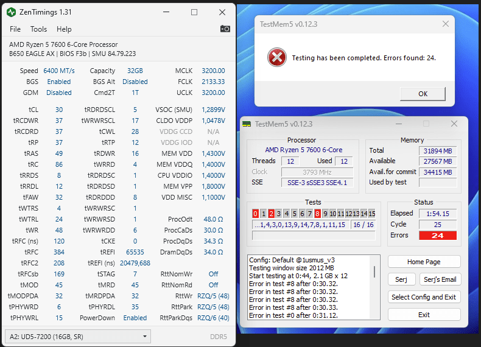Click the tRFC value 384
The image size is (481, 347).
(59, 252)
